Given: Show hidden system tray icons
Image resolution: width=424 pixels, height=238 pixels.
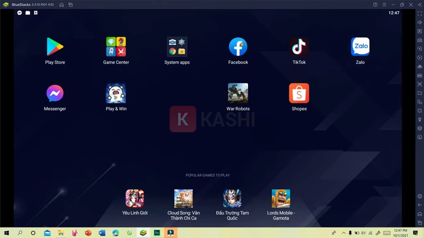Looking at the screenshot, I should (343, 233).
